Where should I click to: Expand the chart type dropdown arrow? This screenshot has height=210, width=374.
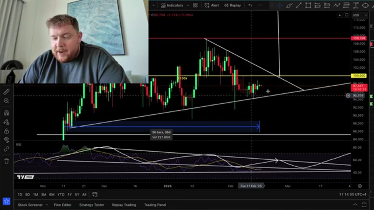[x=154, y=5]
